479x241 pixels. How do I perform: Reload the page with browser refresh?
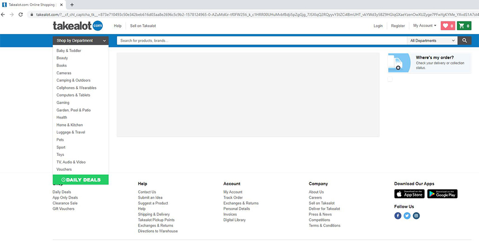[21, 14]
